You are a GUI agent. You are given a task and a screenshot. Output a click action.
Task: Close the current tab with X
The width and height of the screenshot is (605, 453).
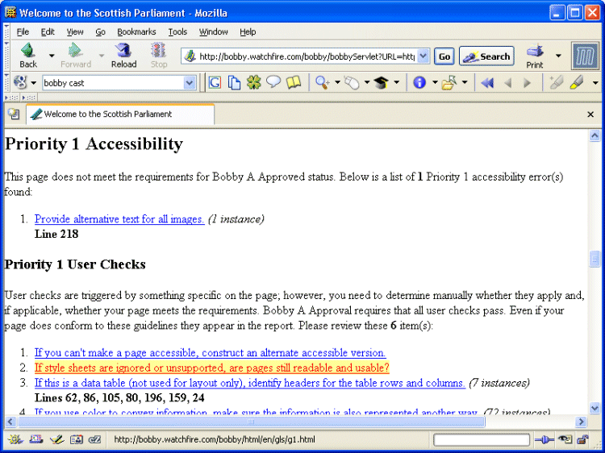[590, 114]
